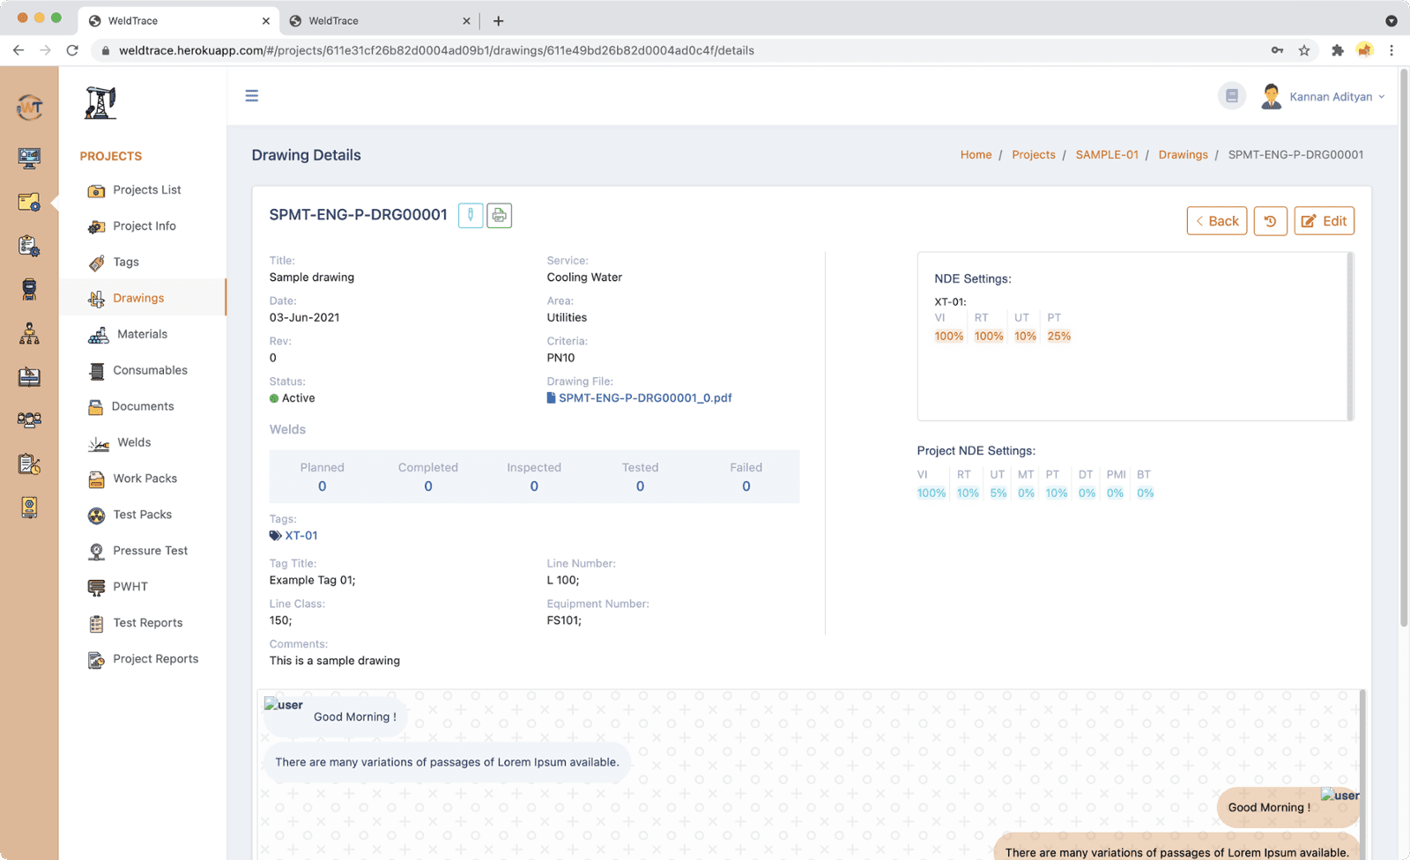
Task: Open the monitor dashboard icon in the left rail
Action: tap(29, 158)
